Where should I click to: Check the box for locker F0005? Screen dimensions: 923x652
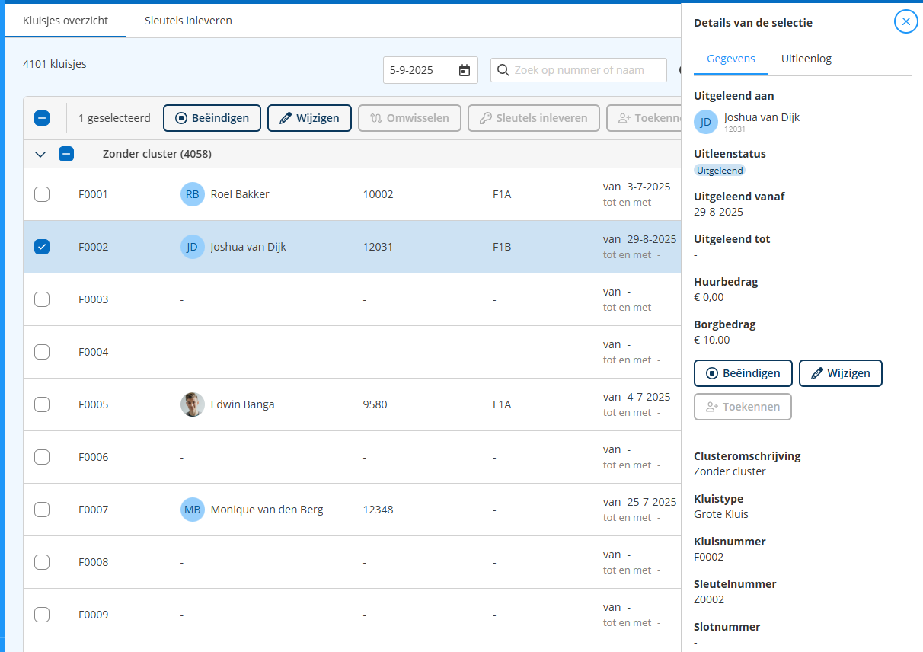point(42,404)
